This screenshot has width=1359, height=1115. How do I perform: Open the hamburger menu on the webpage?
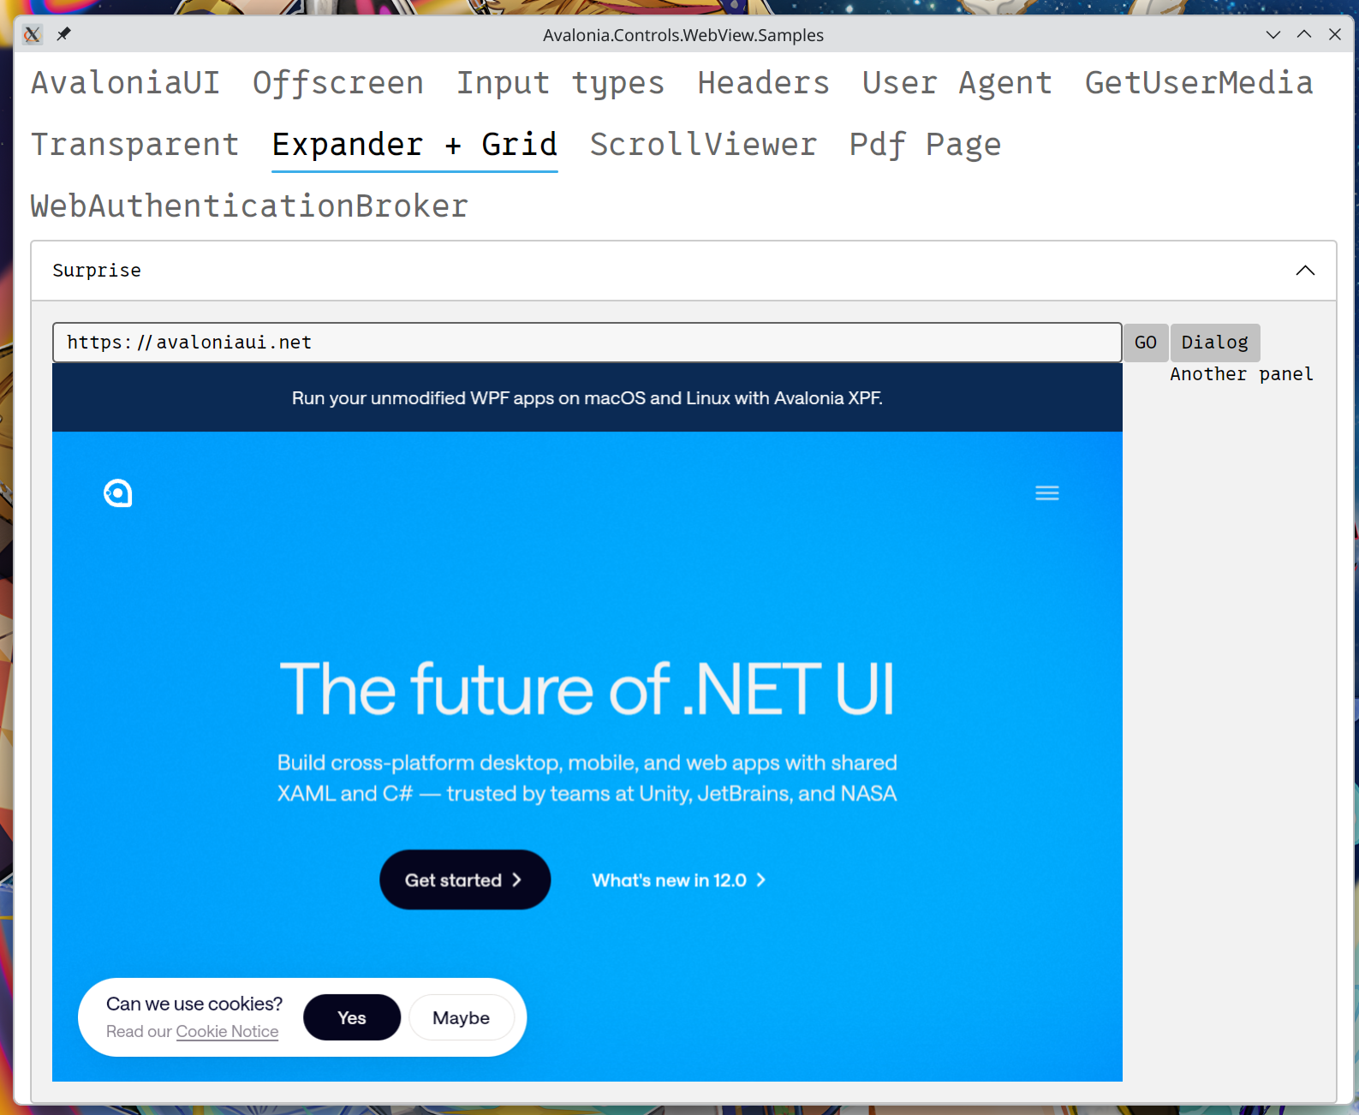point(1046,493)
